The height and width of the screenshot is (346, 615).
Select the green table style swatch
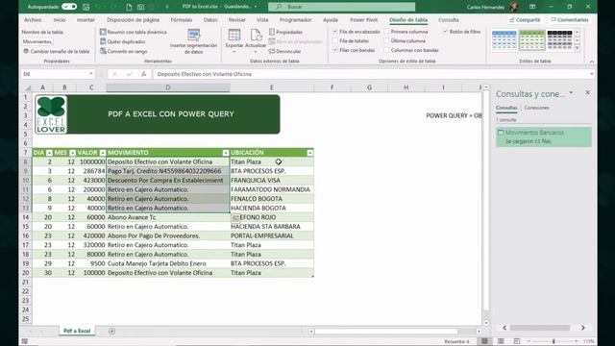[x=531, y=40]
